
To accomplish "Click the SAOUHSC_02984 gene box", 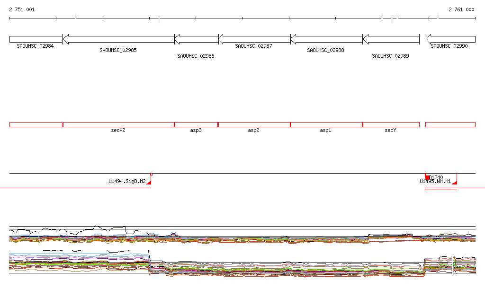I will (36, 39).
